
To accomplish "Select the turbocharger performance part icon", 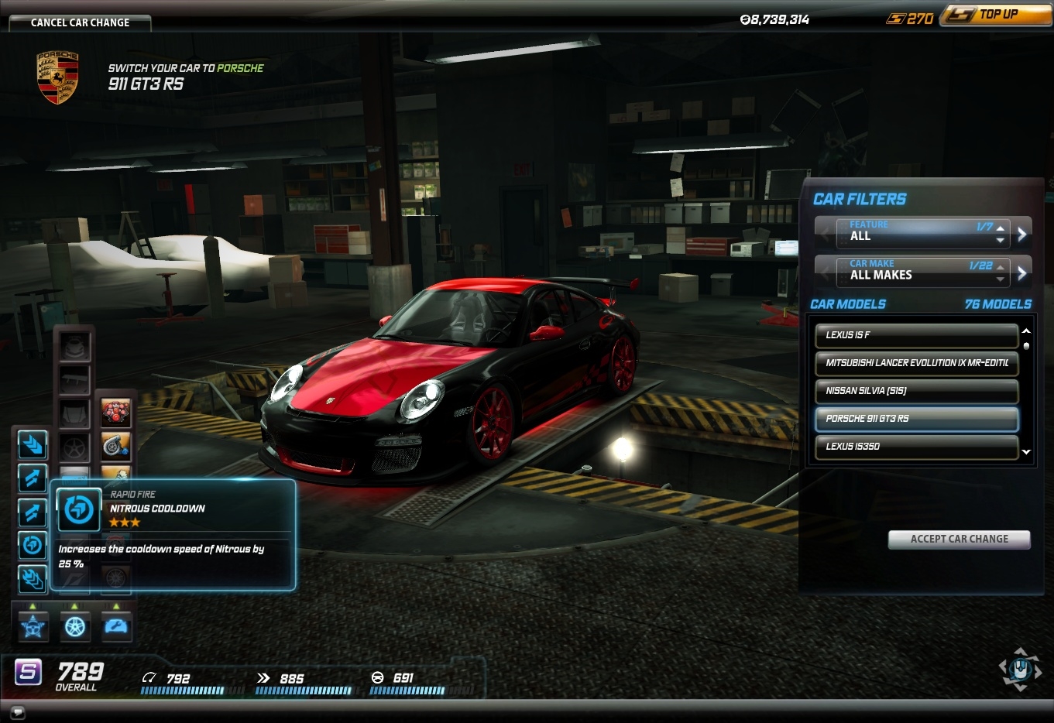I will [116, 447].
